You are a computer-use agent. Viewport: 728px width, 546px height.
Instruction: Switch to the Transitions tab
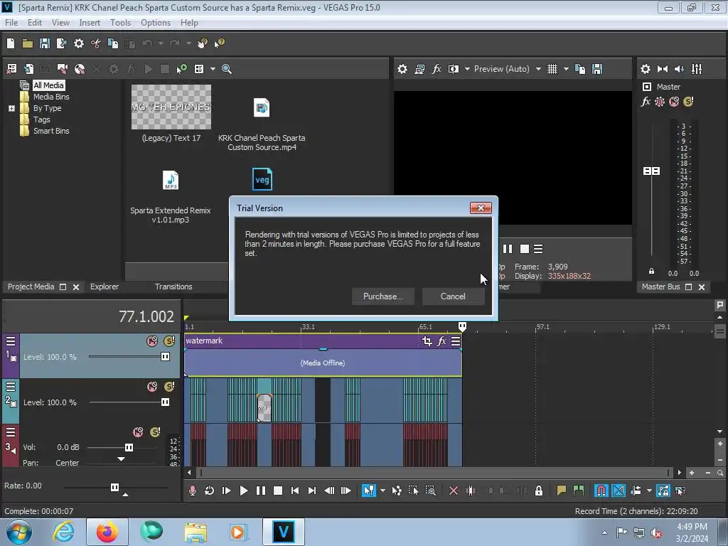[173, 287]
